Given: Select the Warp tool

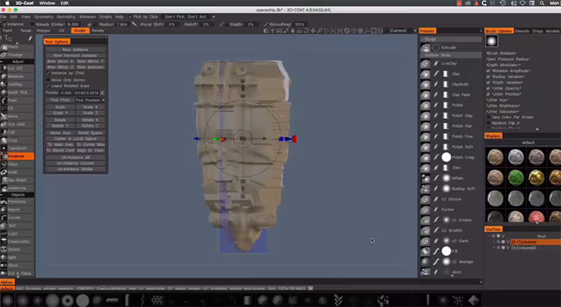Looking at the screenshot, I should (17, 164).
